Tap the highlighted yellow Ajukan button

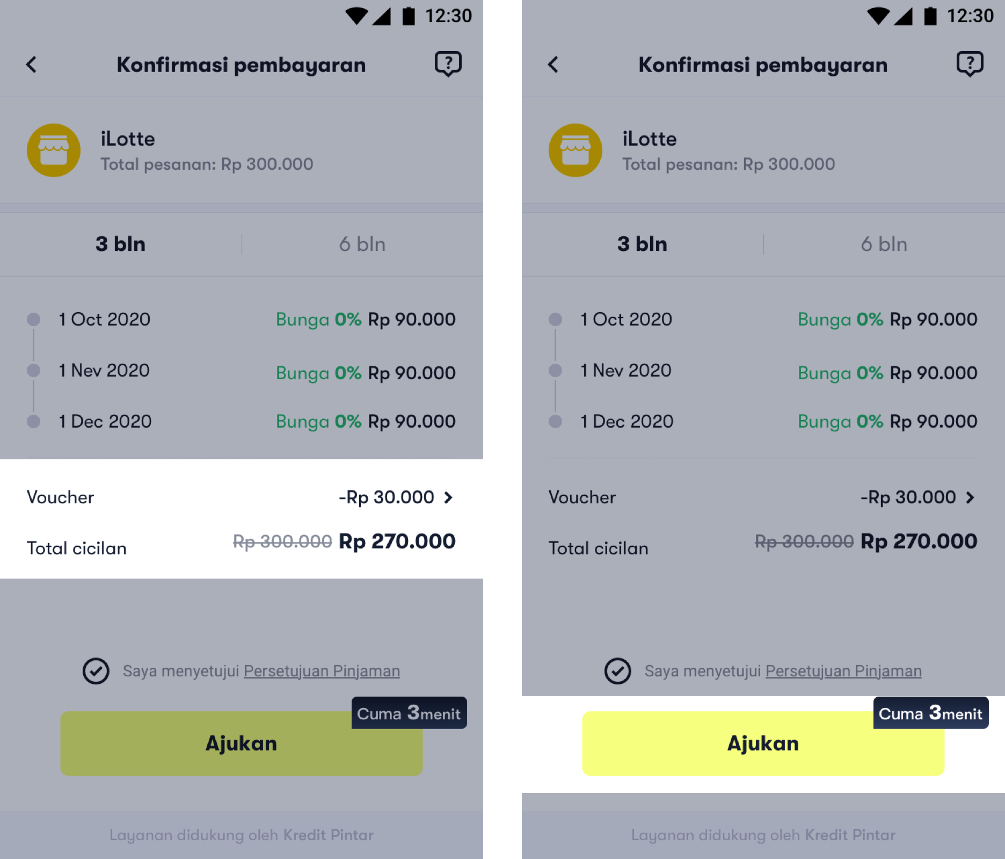pyautogui.click(x=763, y=743)
